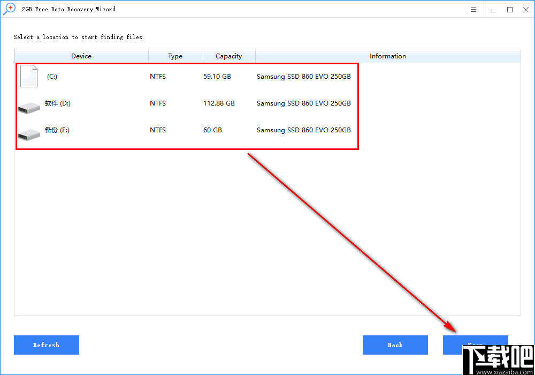The width and height of the screenshot is (535, 375).
Task: Click the 59.10 GB capacity value
Action: 217,76
